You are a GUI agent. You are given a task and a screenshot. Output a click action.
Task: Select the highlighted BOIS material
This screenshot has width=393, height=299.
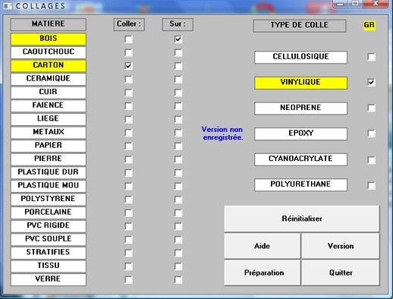coord(49,39)
